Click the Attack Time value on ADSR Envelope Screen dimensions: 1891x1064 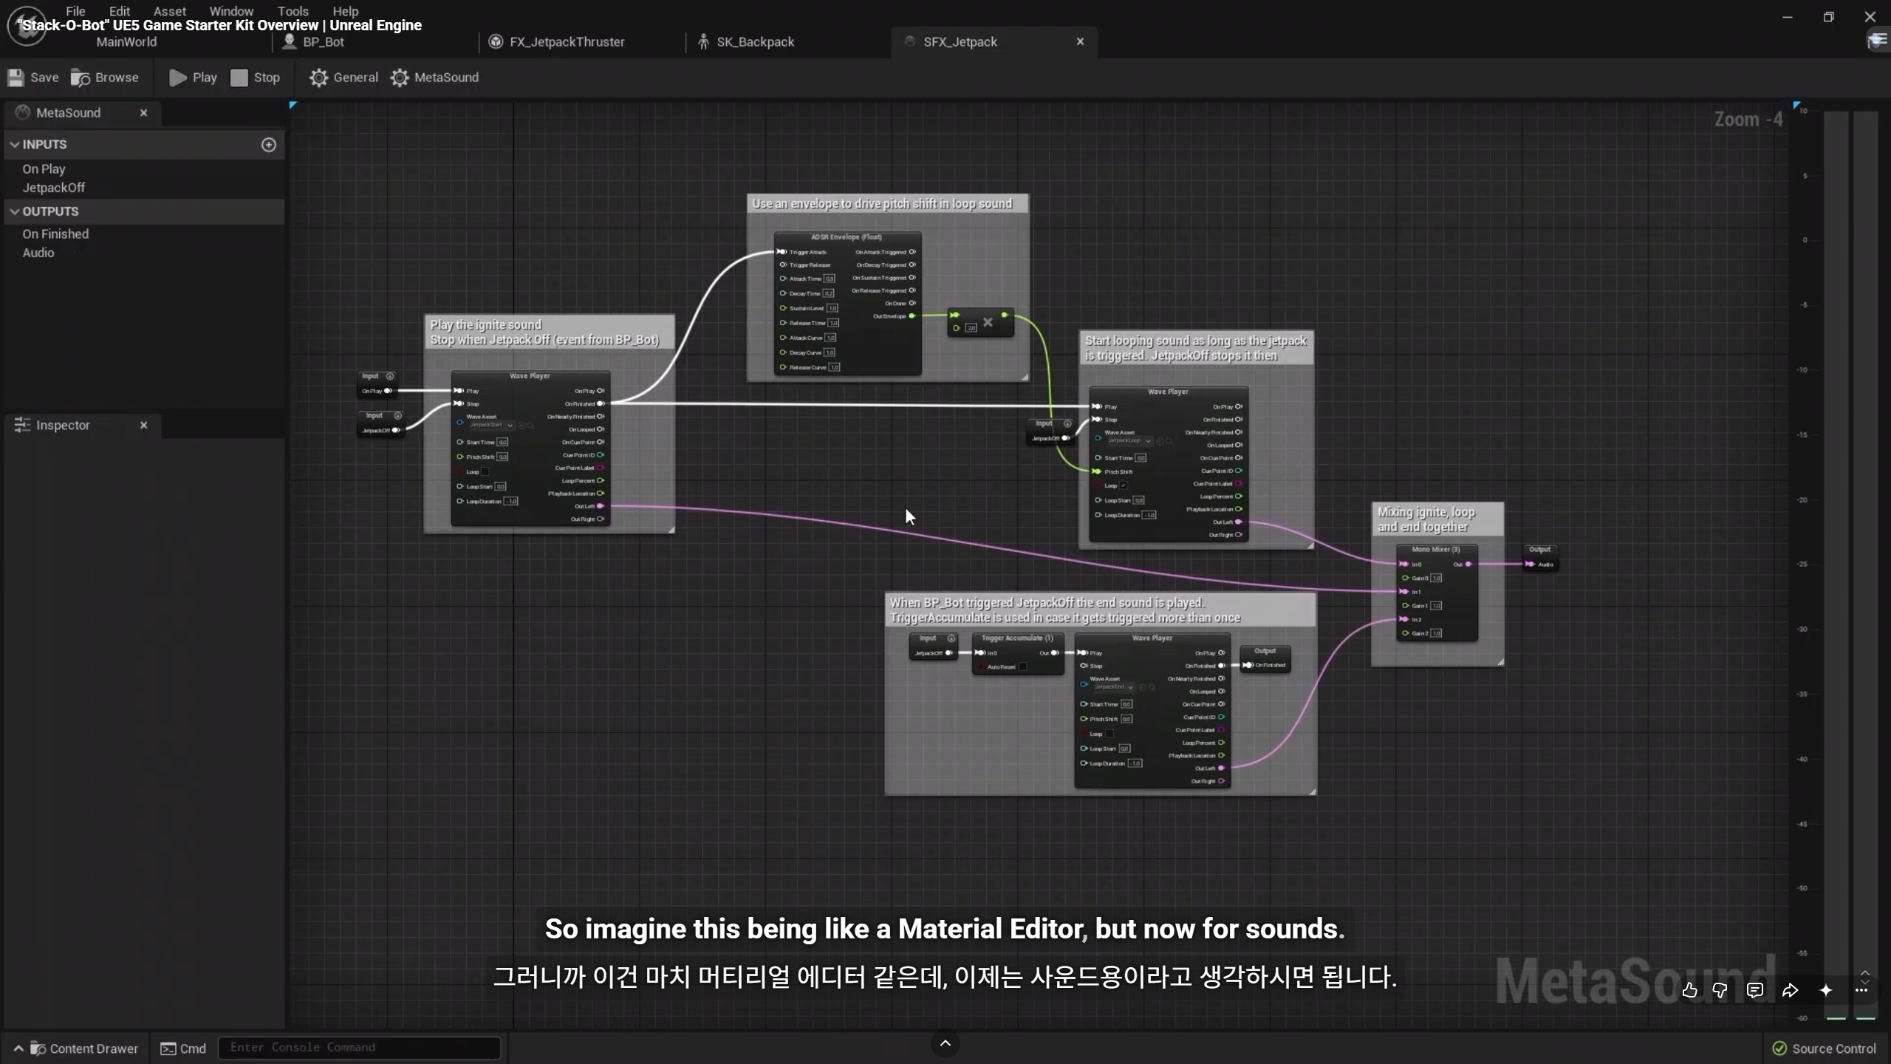click(x=830, y=279)
